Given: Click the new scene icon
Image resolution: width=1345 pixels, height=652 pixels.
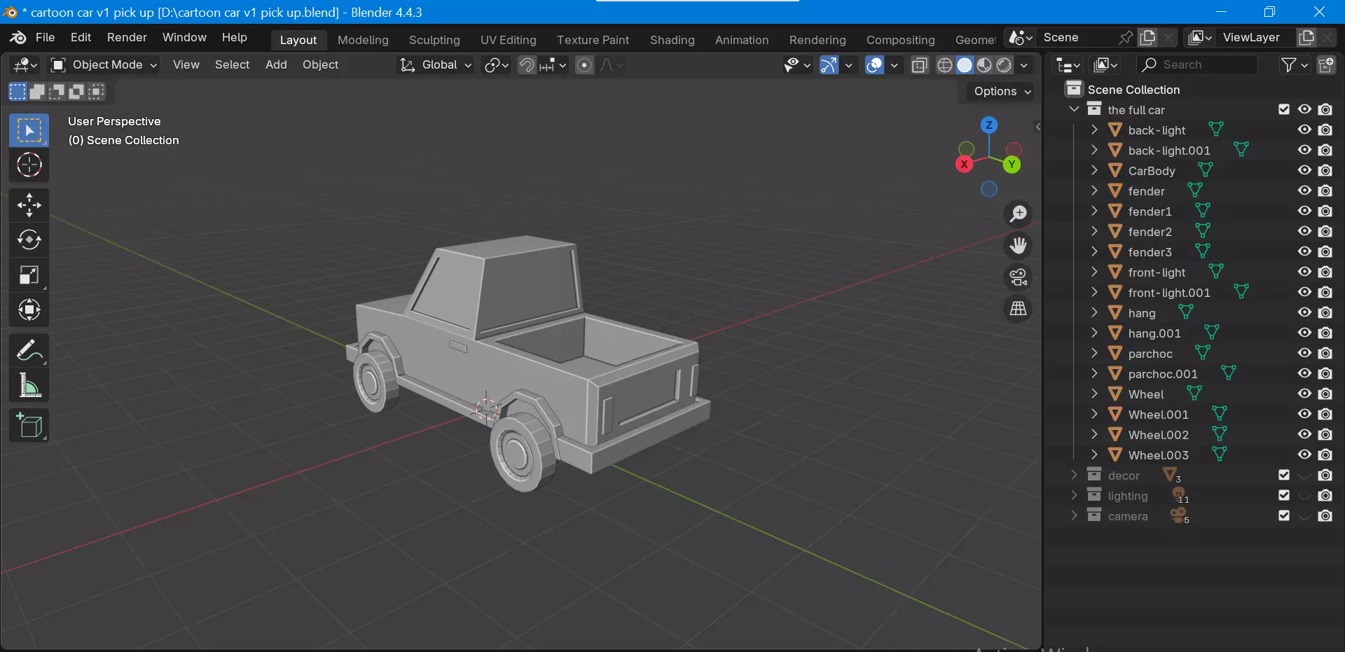Looking at the screenshot, I should pos(1147,37).
